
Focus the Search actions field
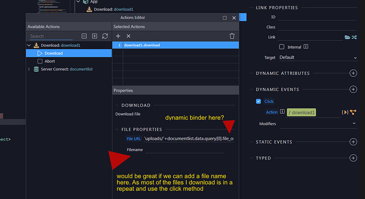click(x=51, y=36)
